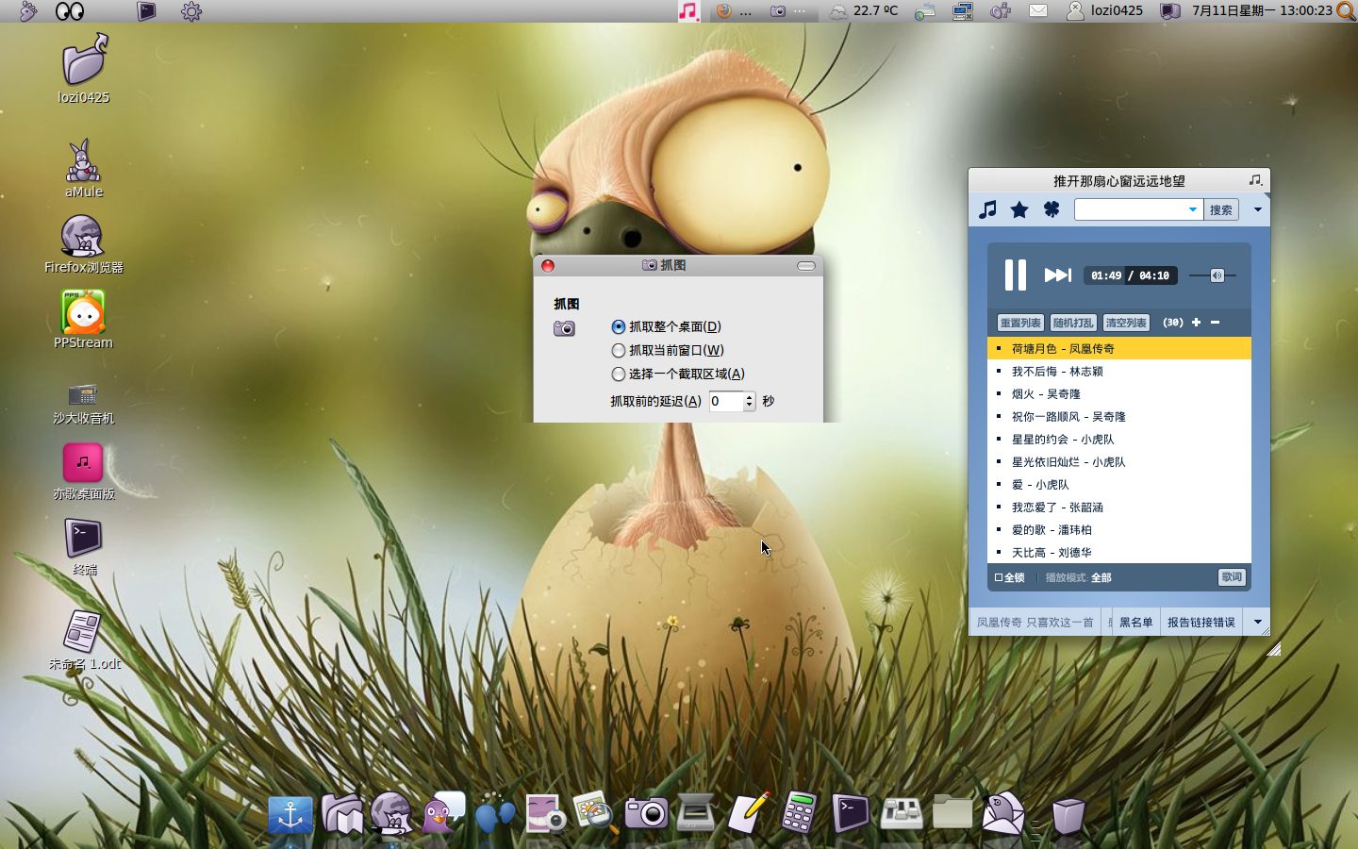
Task: Change the 播放模式 play mode setting
Action: coord(1078,577)
